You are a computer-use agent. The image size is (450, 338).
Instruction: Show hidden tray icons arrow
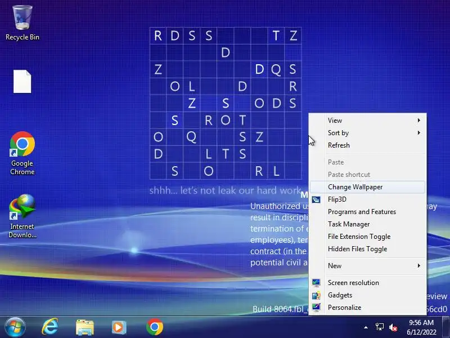pyautogui.click(x=366, y=327)
